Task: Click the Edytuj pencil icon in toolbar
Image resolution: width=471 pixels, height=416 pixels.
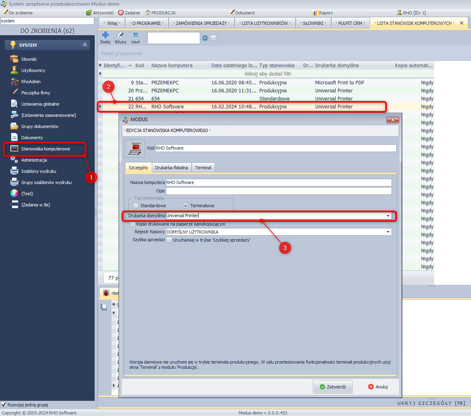Action: pyautogui.click(x=121, y=36)
